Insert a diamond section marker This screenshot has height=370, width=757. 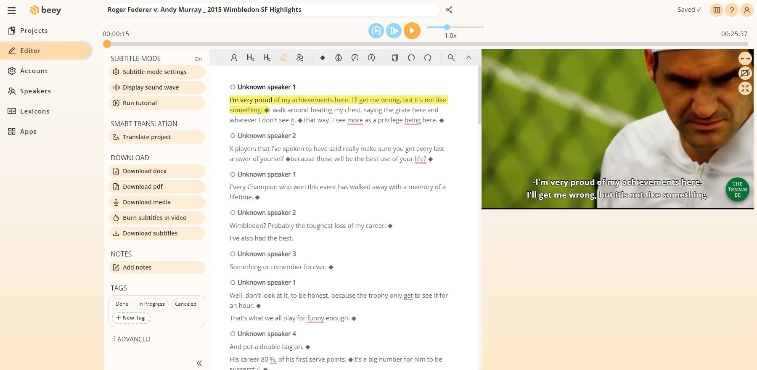tap(323, 58)
